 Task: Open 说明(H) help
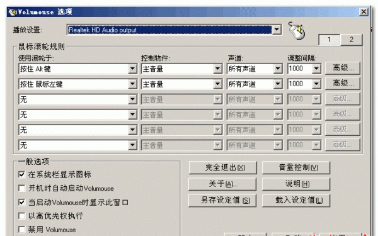pos(296,184)
